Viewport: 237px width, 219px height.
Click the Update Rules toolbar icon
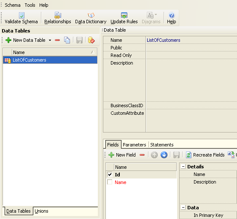(124, 15)
